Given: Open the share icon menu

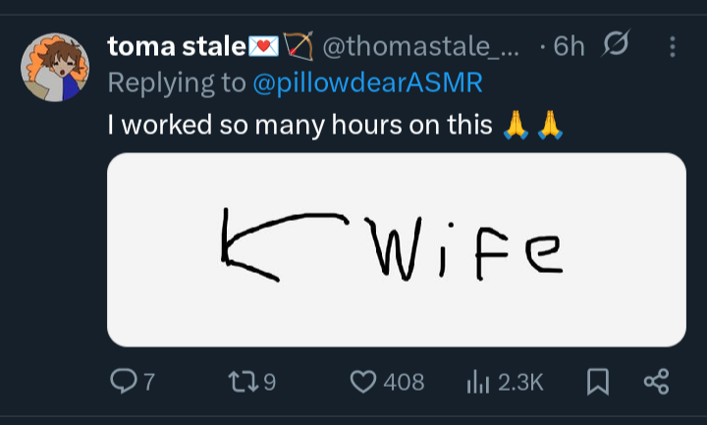Looking at the screenshot, I should [x=657, y=382].
